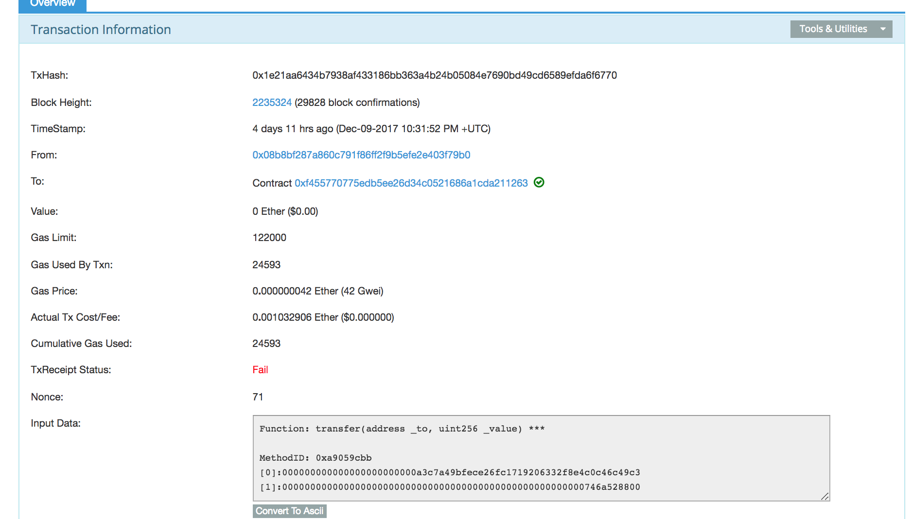
Task: Click the Value 0 Ether ($0.00)
Action: pos(285,211)
